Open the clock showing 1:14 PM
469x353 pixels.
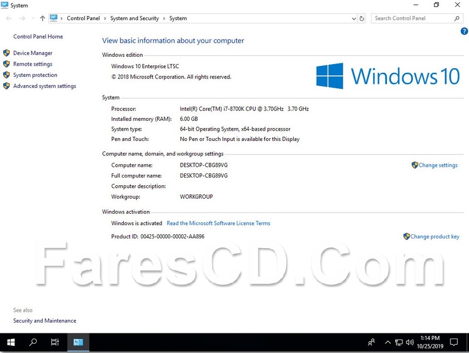coord(430,342)
